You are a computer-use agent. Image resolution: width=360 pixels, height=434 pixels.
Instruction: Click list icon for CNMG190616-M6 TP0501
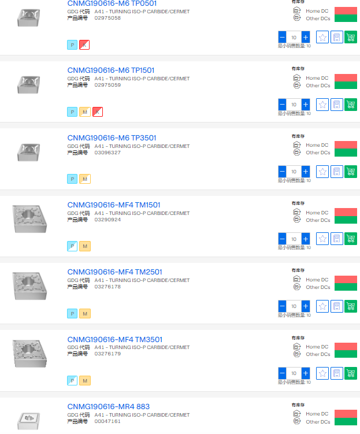point(336,38)
